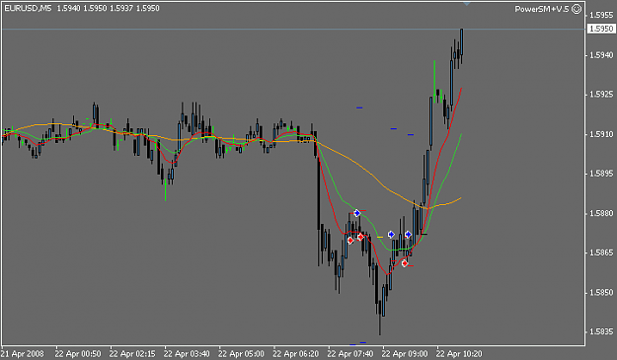Click the 1.5880 price axis label
Screen dimensions: 617x360
coord(601,213)
